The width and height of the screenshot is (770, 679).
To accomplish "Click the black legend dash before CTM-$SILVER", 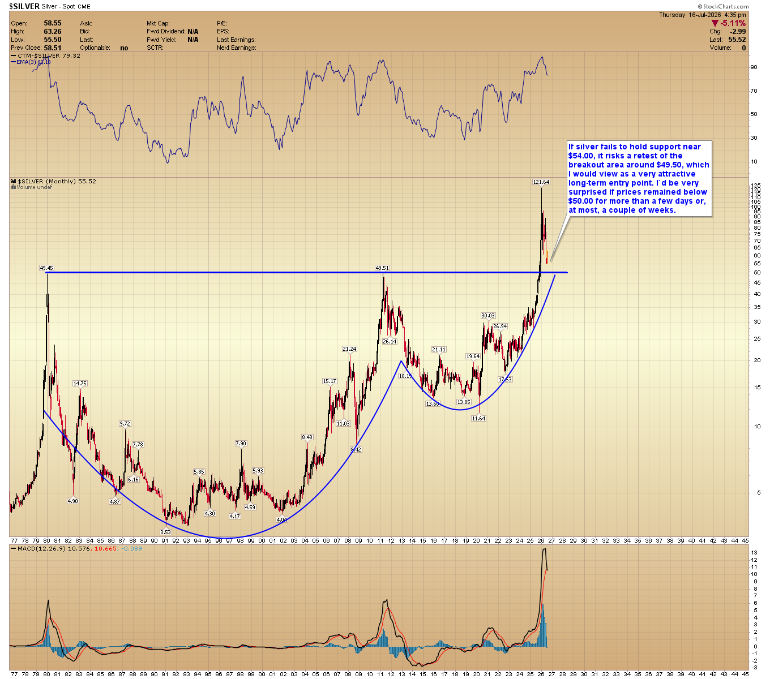I will [x=14, y=56].
